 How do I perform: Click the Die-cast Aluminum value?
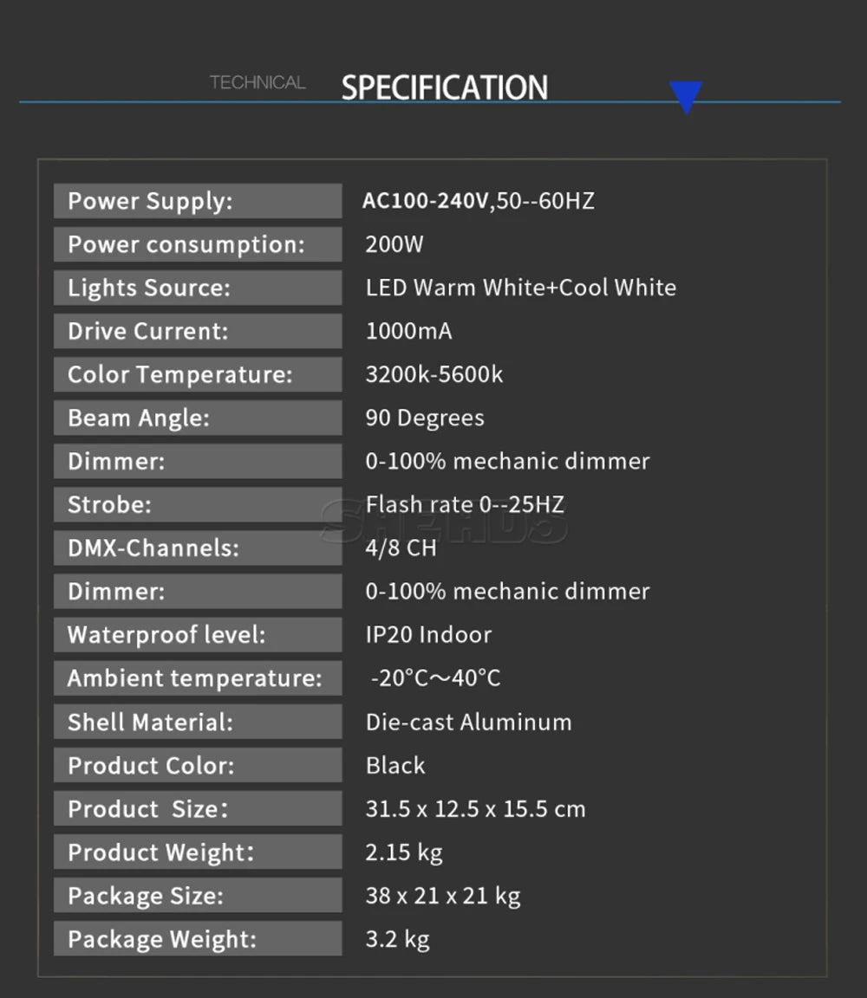coord(468,723)
